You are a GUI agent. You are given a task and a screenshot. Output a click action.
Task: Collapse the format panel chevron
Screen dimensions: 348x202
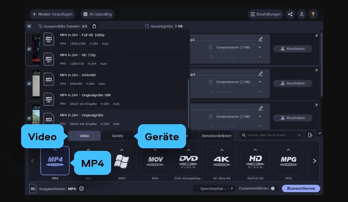[320, 133]
